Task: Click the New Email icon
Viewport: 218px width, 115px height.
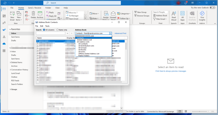Action: (12, 14)
